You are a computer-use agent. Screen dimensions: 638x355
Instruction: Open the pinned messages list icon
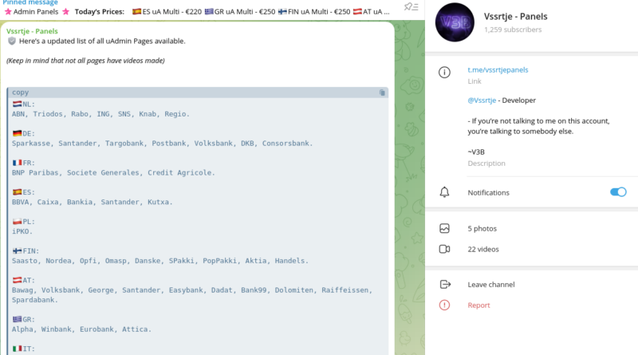[411, 6]
